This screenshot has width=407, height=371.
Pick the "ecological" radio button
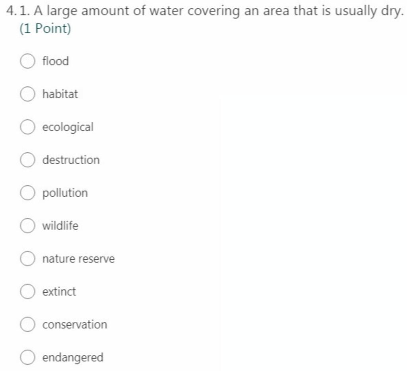click(x=27, y=128)
